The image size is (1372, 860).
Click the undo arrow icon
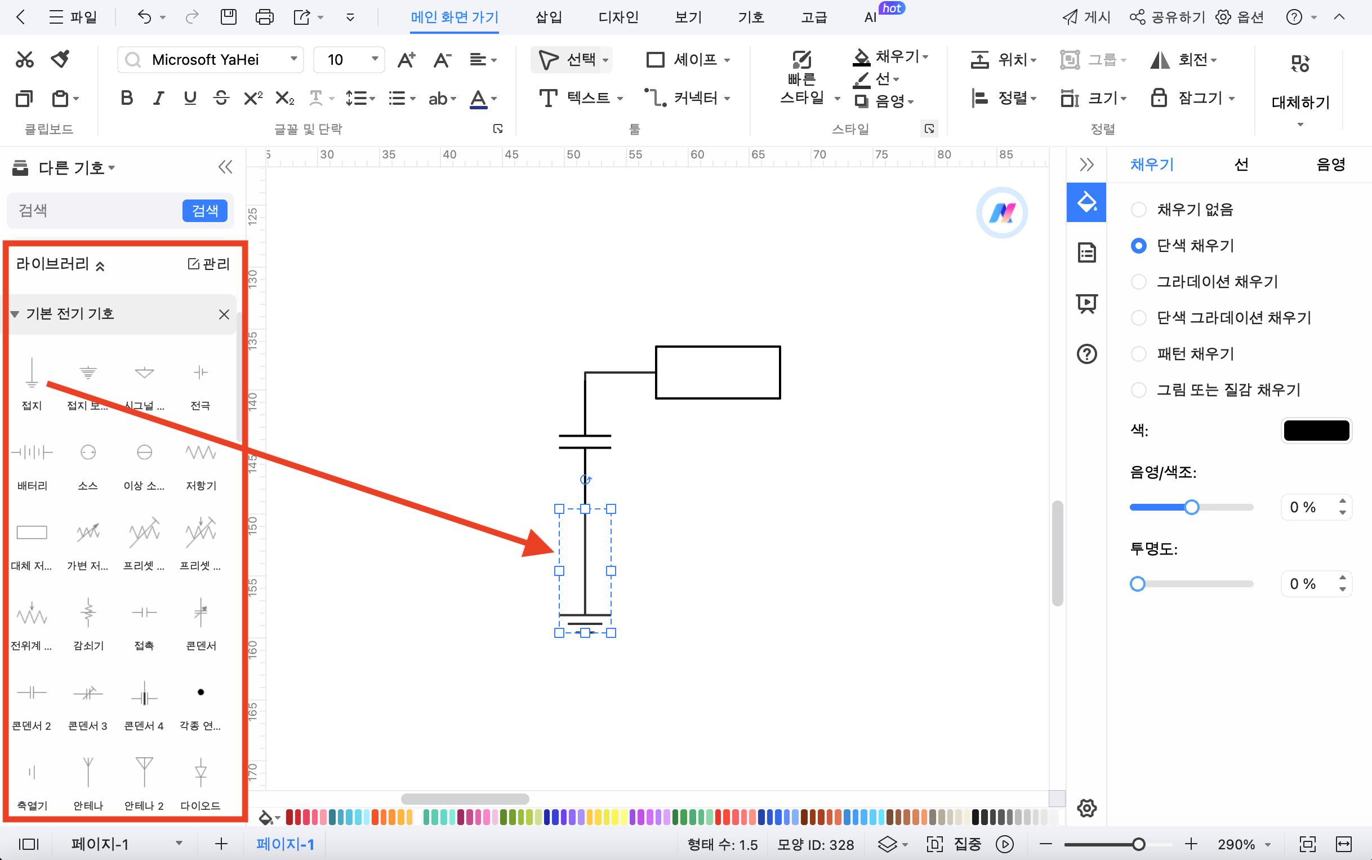[144, 17]
